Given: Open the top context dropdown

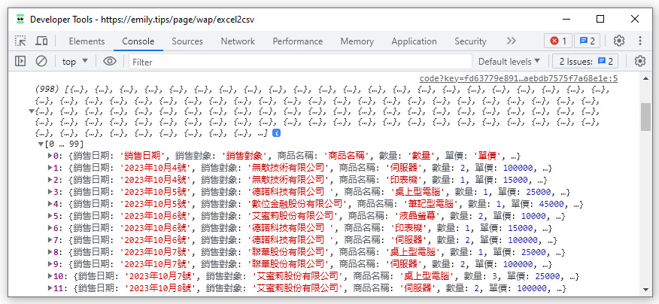Looking at the screenshot, I should (75, 62).
